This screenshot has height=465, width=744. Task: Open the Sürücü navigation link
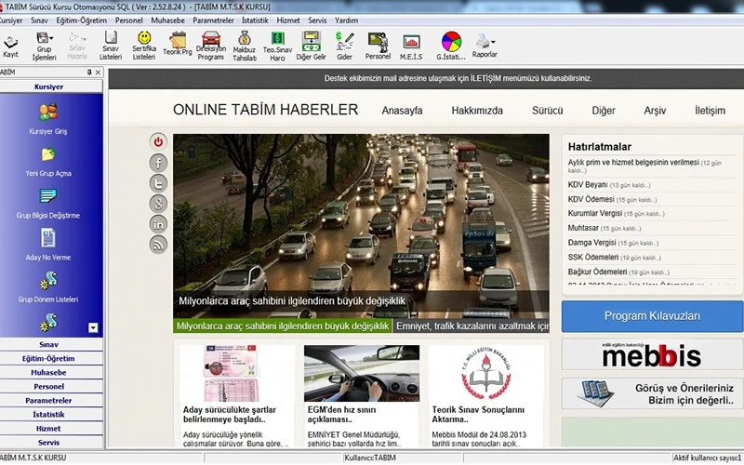[x=547, y=111]
